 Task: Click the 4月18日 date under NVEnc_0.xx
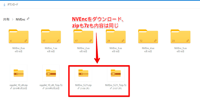[x=18, y=52]
